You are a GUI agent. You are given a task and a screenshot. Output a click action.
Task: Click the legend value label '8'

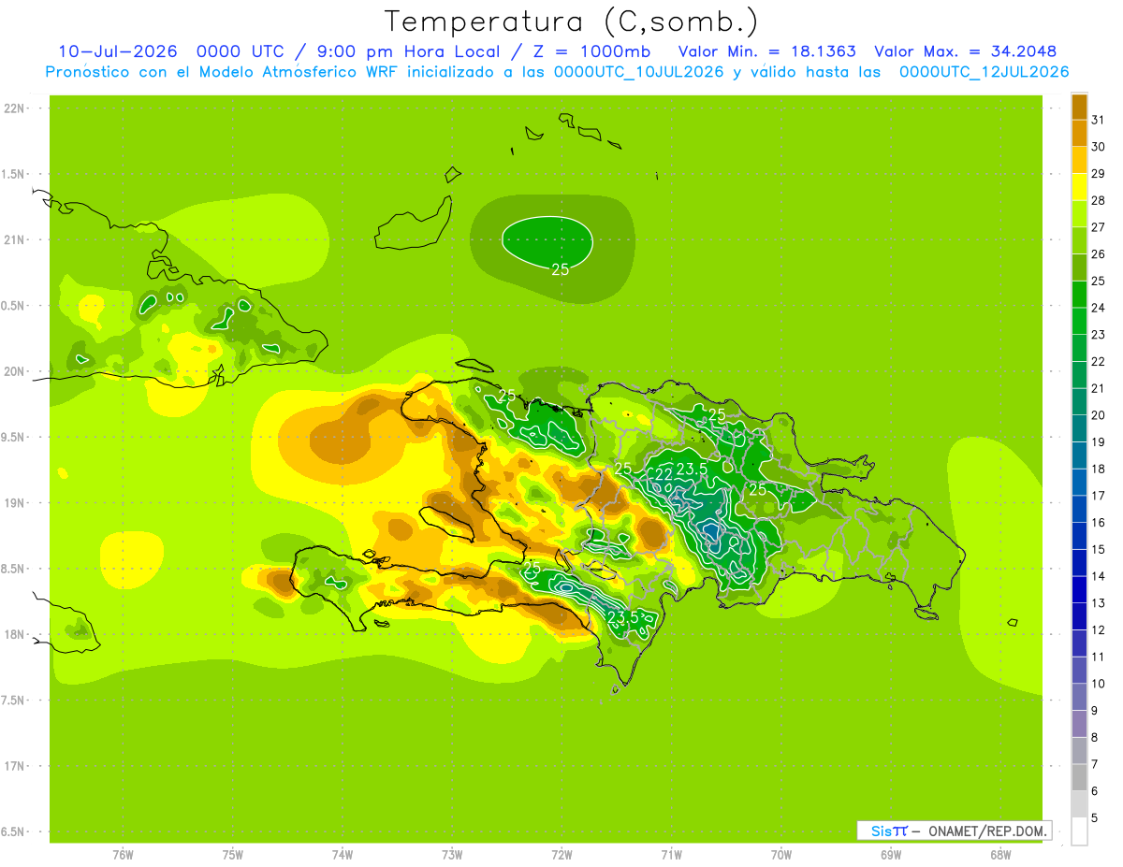coord(1094,738)
